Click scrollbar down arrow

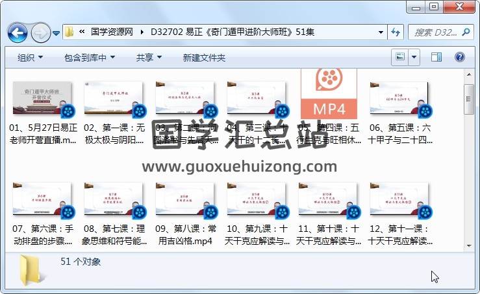coord(469,246)
